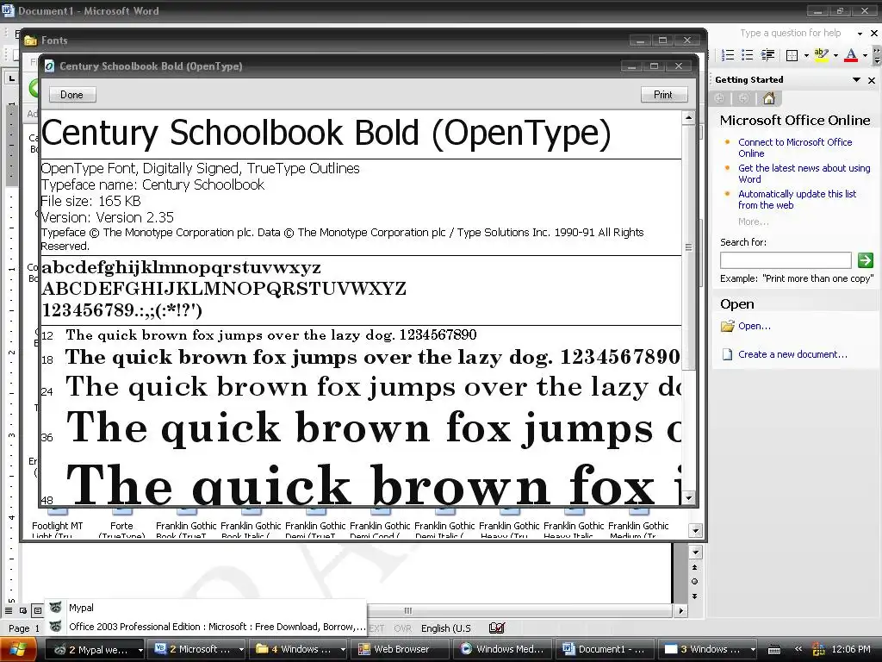882x662 pixels.
Task: Click the Select Browse Object circle button
Action: tap(695, 582)
